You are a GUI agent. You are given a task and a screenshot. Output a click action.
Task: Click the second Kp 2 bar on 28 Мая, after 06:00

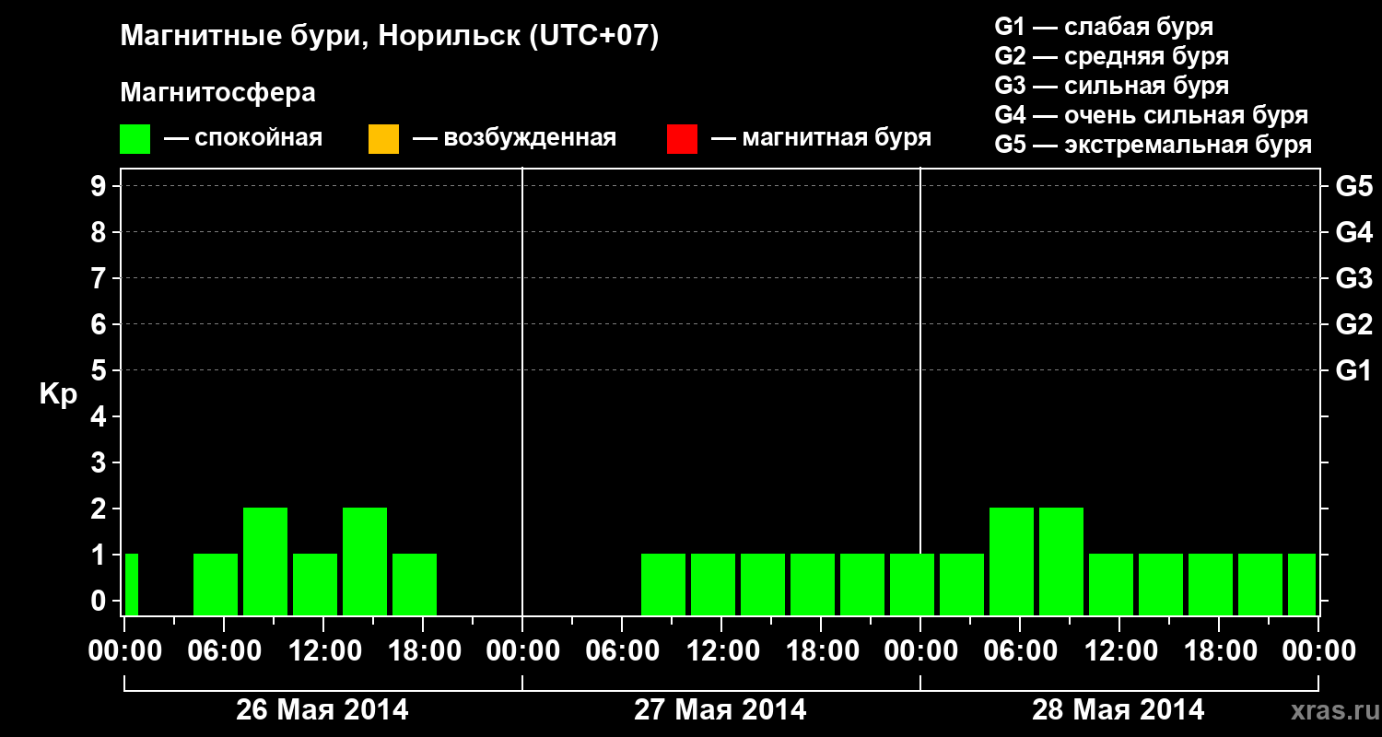tap(1061, 561)
